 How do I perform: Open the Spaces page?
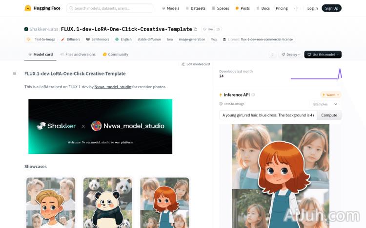(x=221, y=8)
